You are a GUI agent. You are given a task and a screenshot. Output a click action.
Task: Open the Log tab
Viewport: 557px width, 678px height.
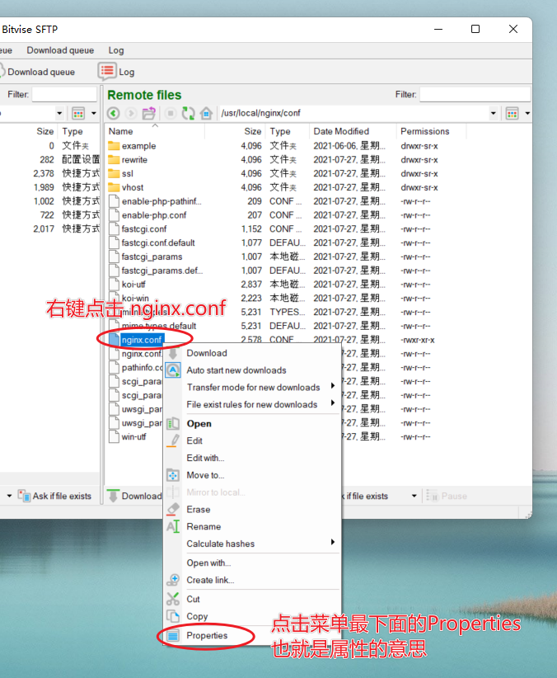(116, 50)
